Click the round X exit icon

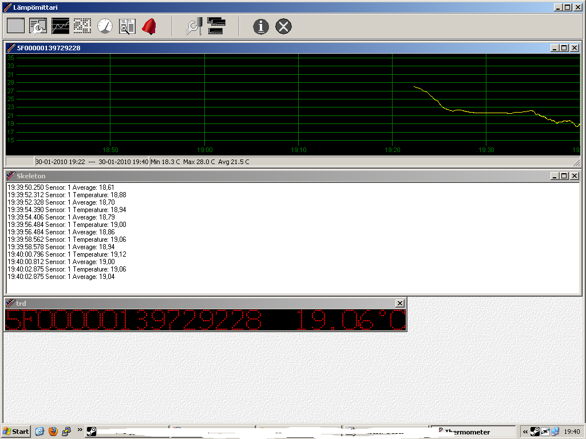(283, 26)
